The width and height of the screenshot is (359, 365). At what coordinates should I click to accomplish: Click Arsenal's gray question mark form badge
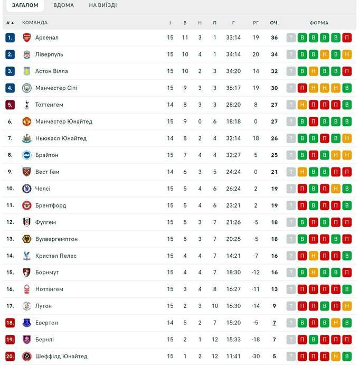click(x=291, y=38)
